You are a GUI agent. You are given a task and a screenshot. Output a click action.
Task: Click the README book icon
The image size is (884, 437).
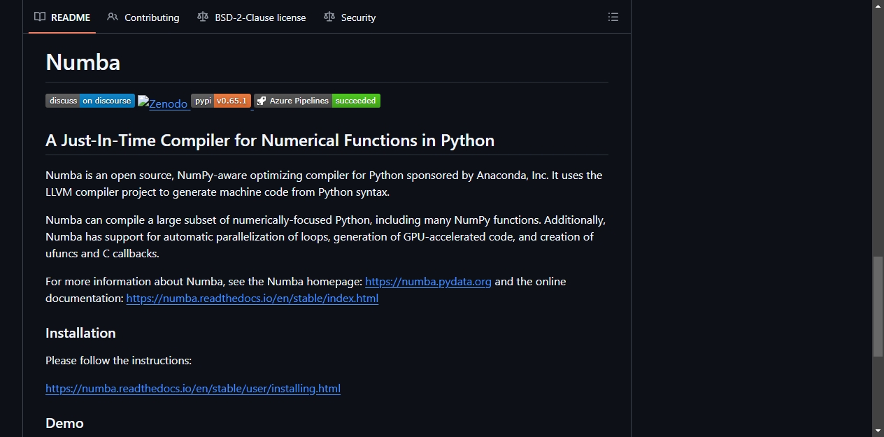pyautogui.click(x=40, y=17)
